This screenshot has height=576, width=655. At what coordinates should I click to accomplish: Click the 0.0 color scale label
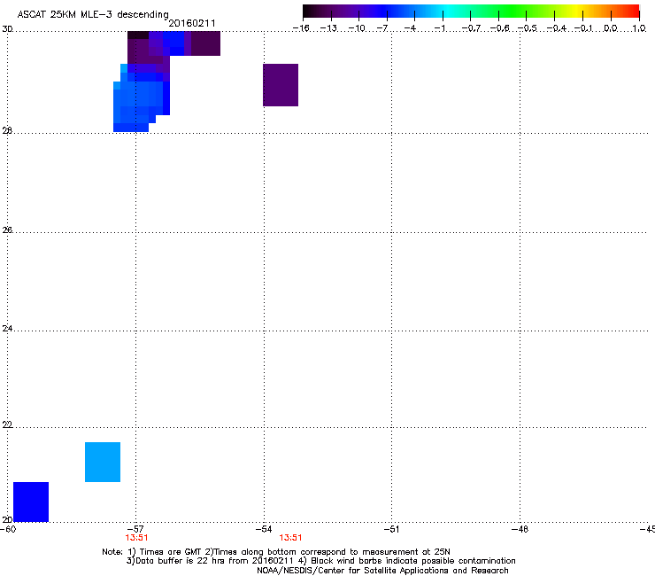tap(611, 28)
